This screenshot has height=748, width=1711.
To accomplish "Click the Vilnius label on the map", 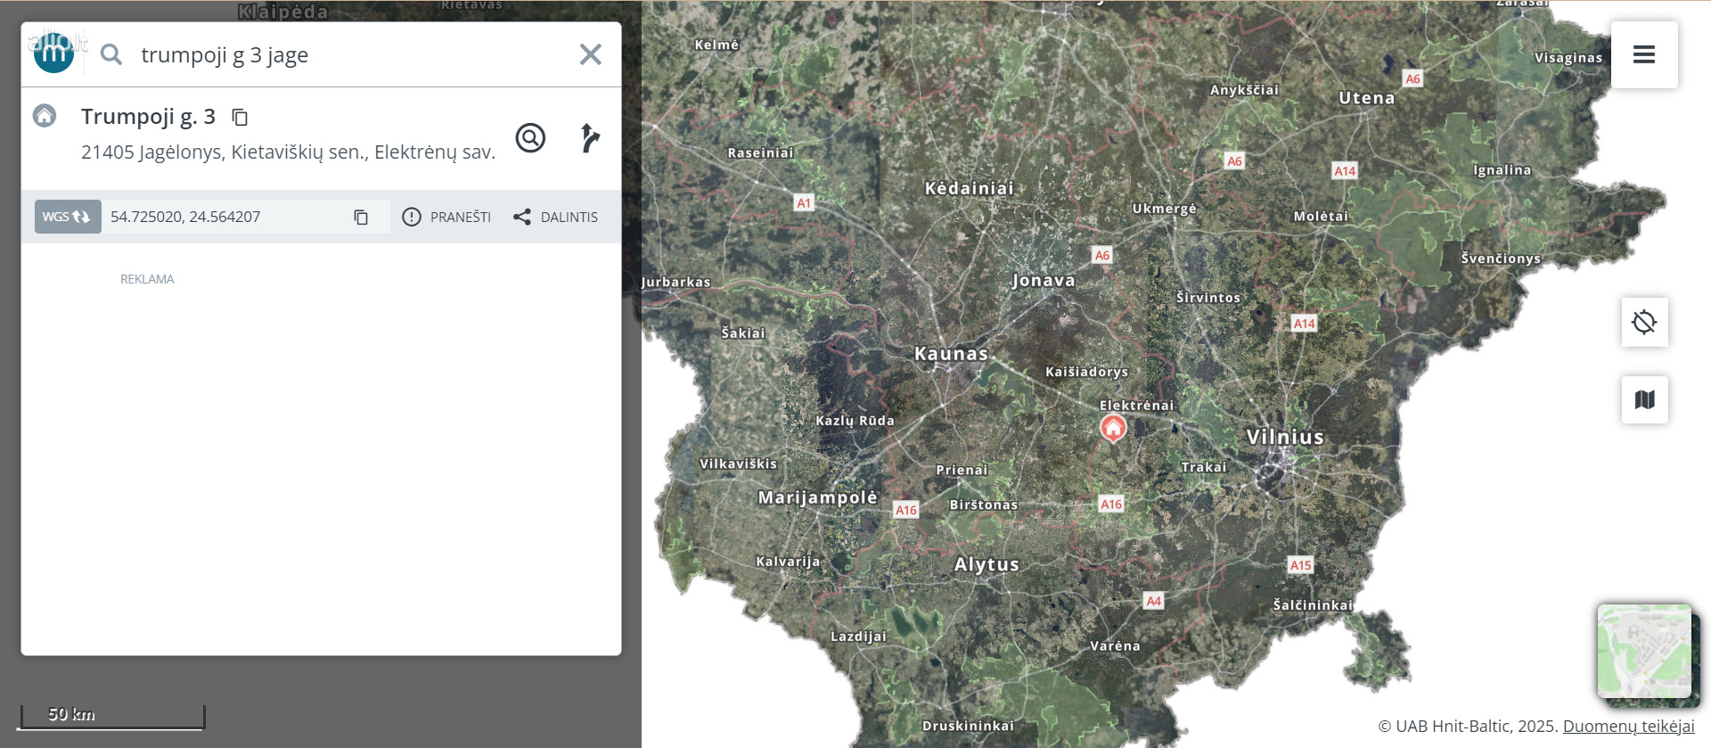I will (1284, 437).
